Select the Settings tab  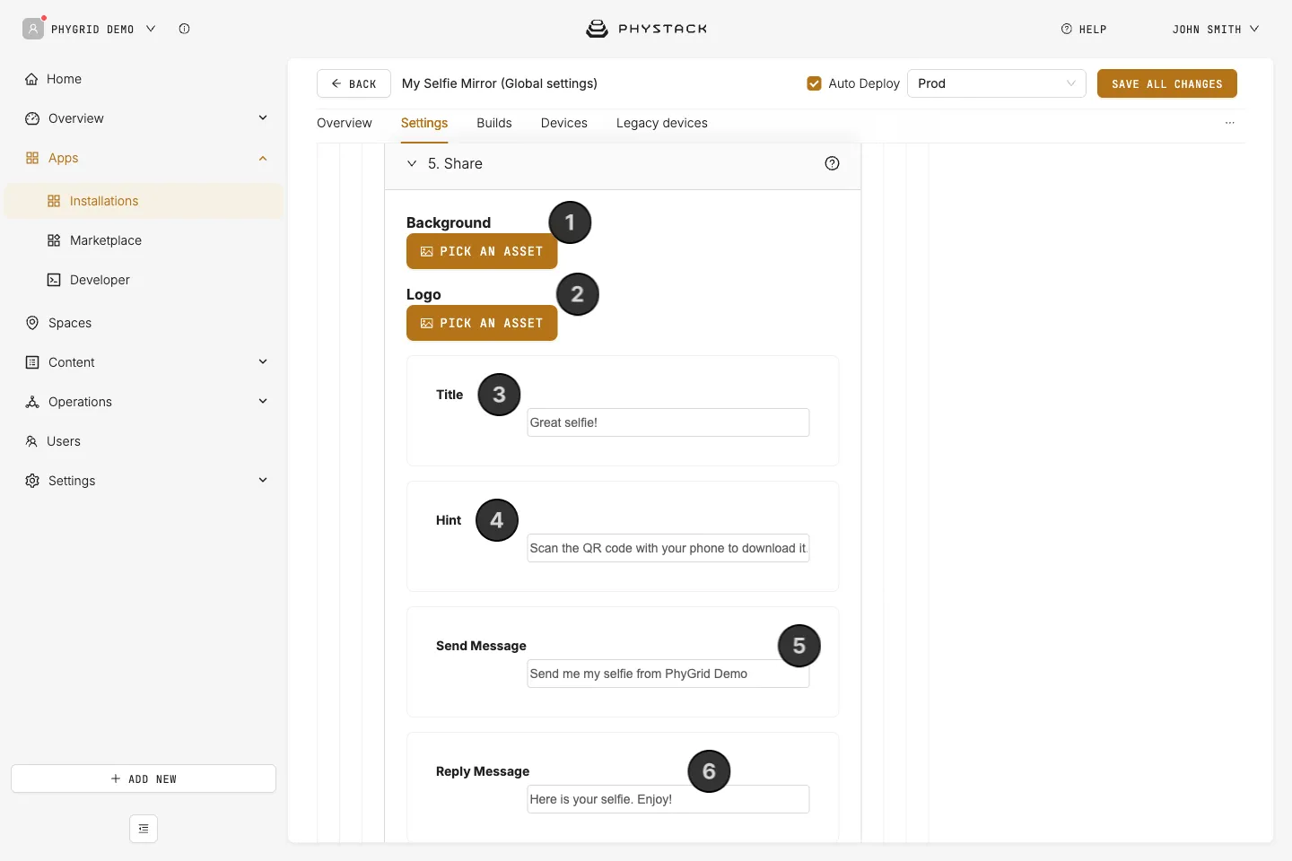pyautogui.click(x=424, y=123)
